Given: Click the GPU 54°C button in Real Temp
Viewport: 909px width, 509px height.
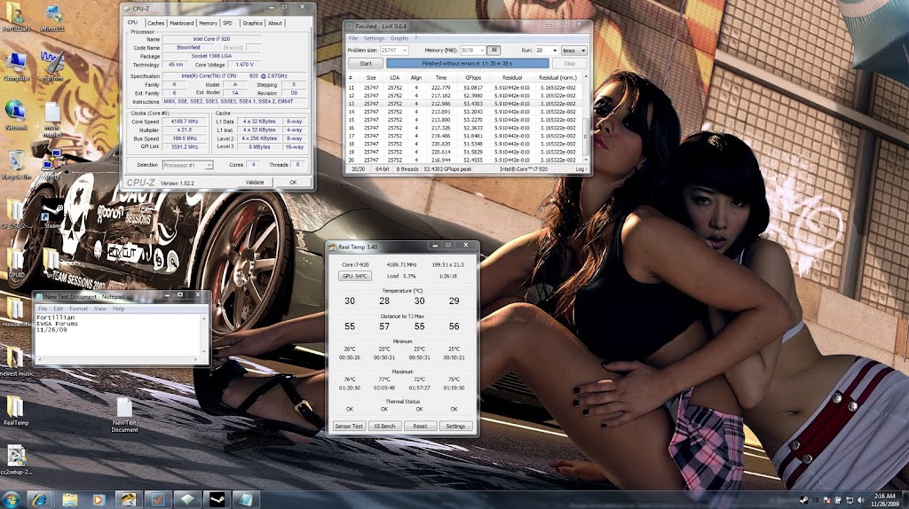Looking at the screenshot, I should [x=354, y=276].
